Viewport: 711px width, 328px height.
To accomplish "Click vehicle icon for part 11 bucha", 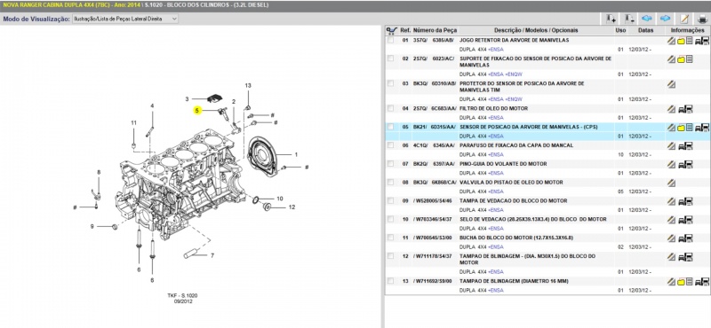I will [685, 238].
